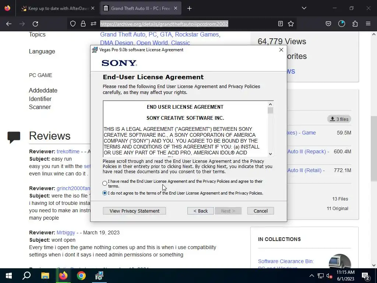Open the Windows Start menu

coord(9,276)
